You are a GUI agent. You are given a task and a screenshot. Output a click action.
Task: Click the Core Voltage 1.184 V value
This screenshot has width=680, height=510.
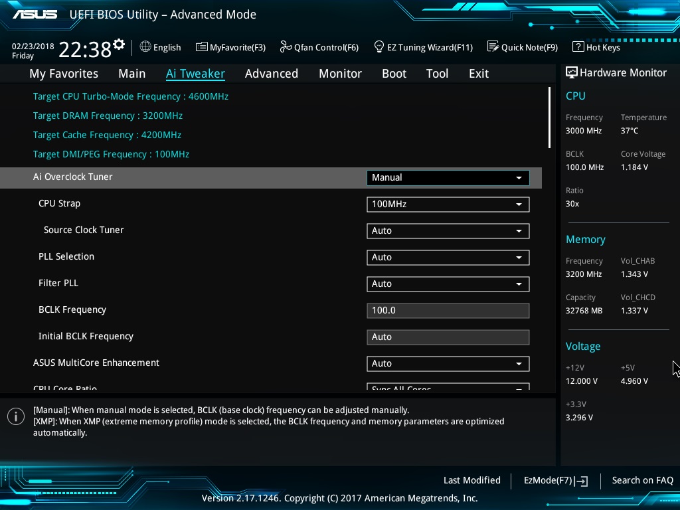pyautogui.click(x=634, y=167)
